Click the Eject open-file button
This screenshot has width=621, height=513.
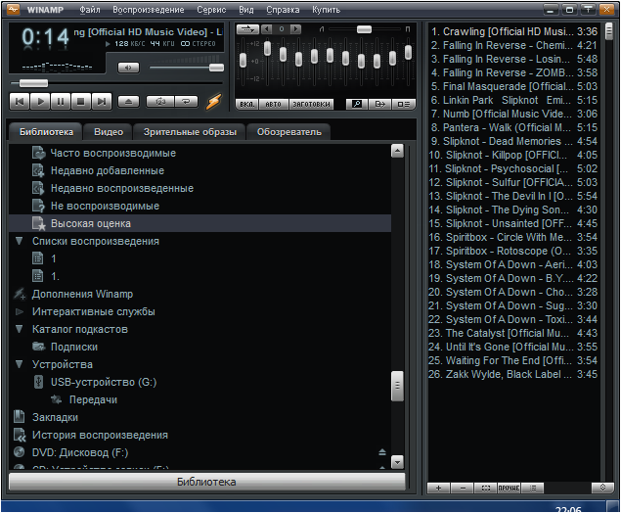[x=128, y=102]
